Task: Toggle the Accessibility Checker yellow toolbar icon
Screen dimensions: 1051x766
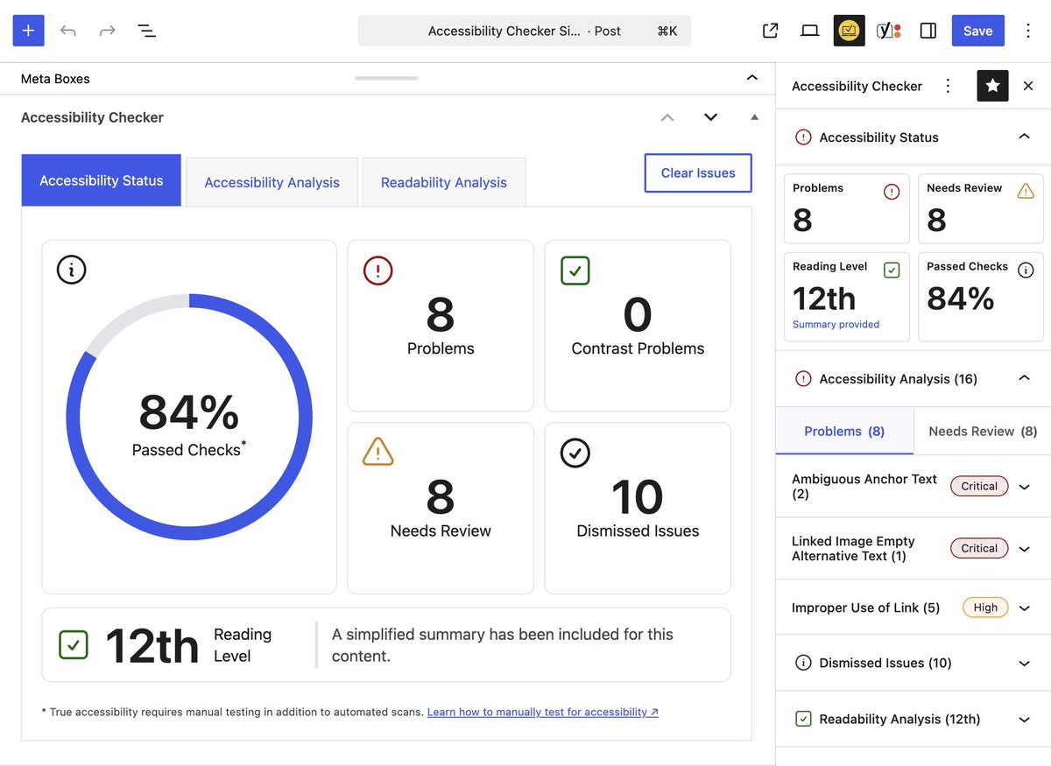Action: click(x=849, y=31)
